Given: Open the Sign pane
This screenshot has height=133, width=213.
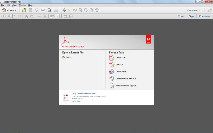Looking at the screenshot, I should pos(192,16).
